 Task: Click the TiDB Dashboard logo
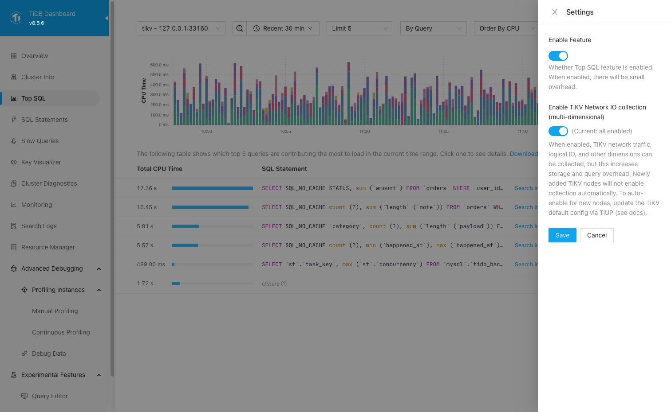tap(16, 18)
